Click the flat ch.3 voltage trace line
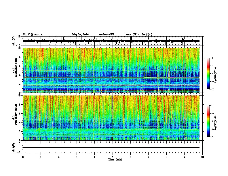Viewport: 228px width, 176px height. click(111, 147)
